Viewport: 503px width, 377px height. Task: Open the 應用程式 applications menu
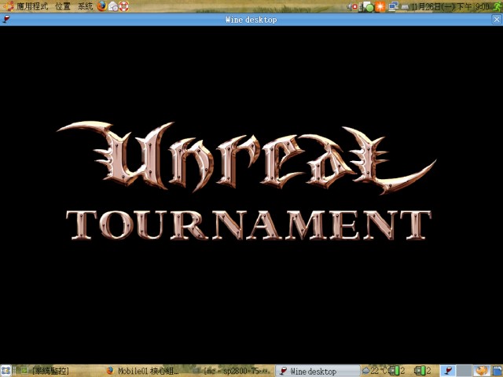26,6
